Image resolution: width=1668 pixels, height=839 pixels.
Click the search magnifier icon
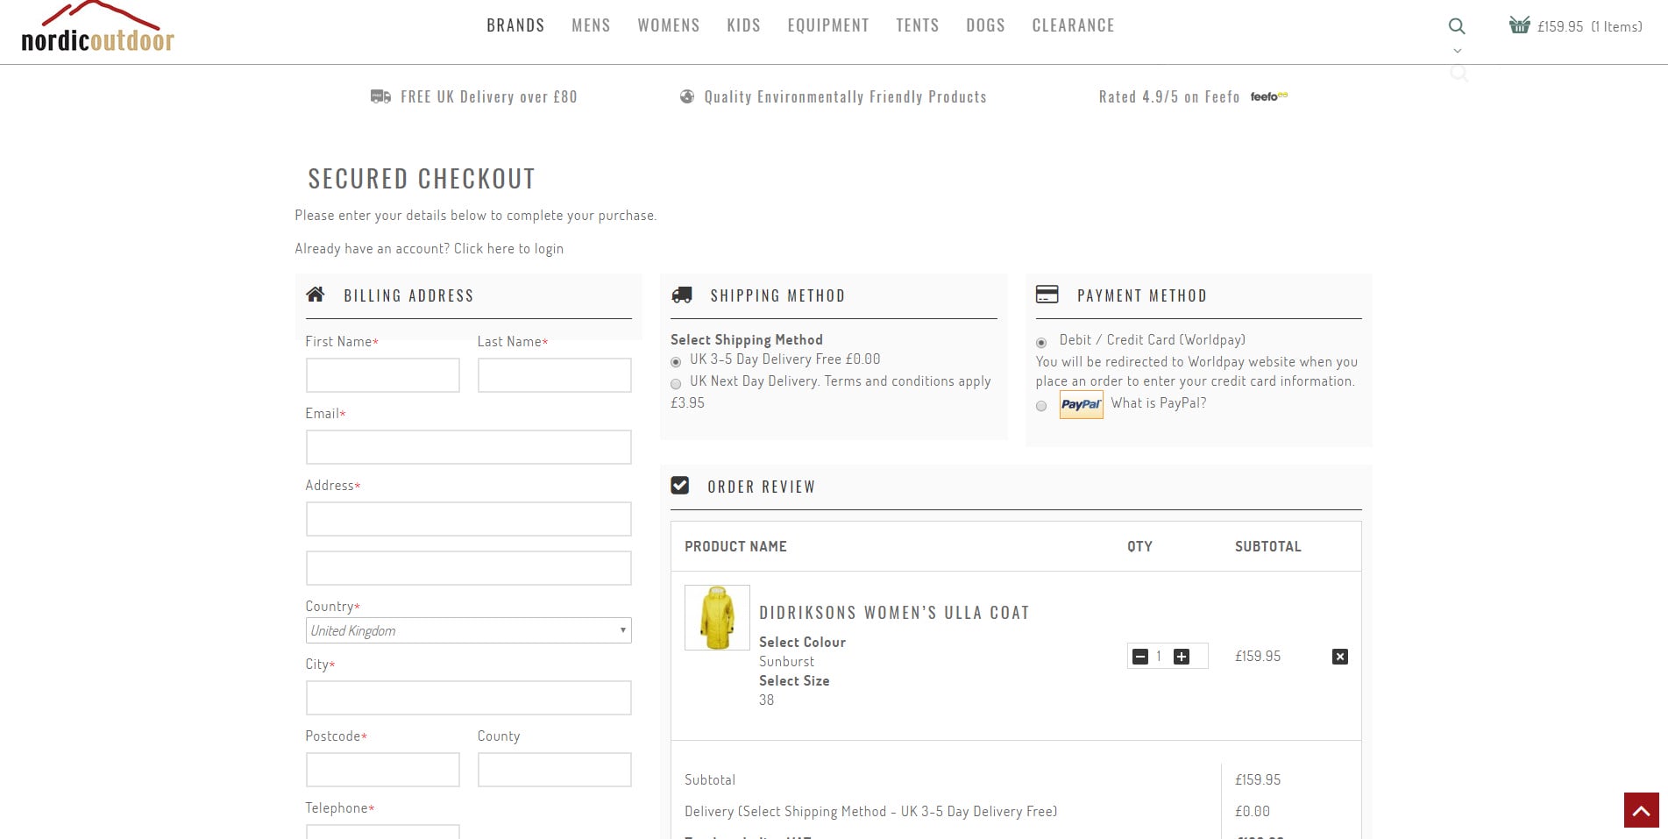point(1457,26)
